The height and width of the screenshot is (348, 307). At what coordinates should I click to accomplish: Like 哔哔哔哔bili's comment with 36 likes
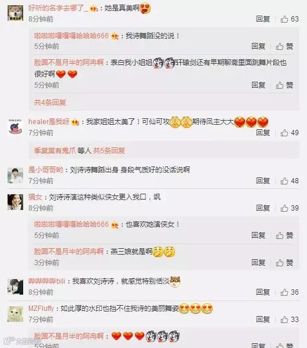tap(290, 292)
